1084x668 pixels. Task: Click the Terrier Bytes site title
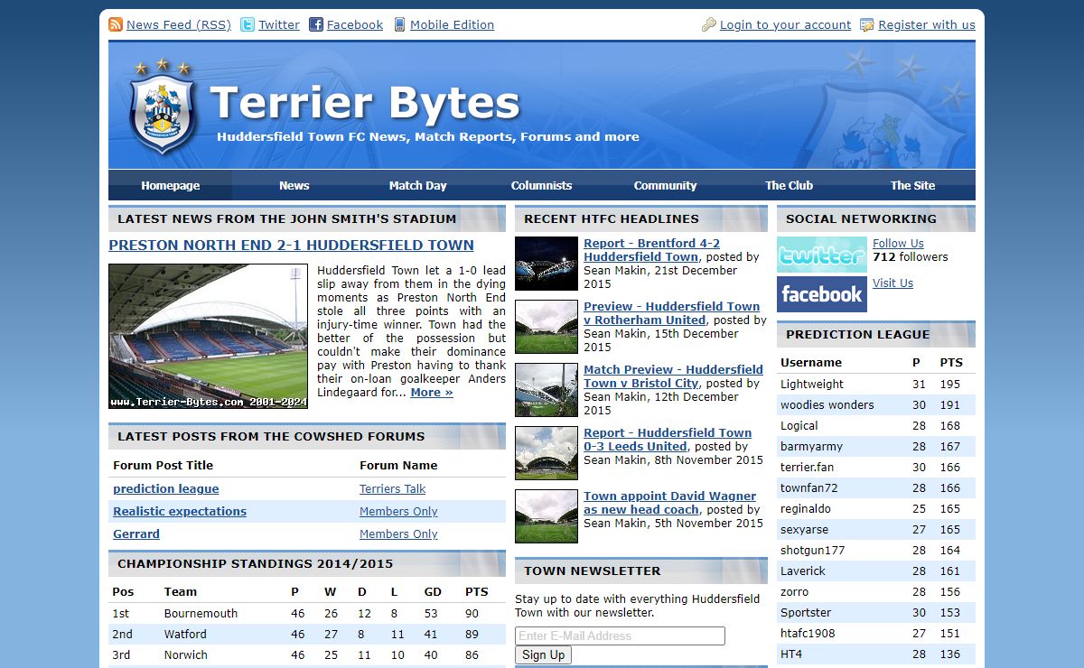[365, 103]
